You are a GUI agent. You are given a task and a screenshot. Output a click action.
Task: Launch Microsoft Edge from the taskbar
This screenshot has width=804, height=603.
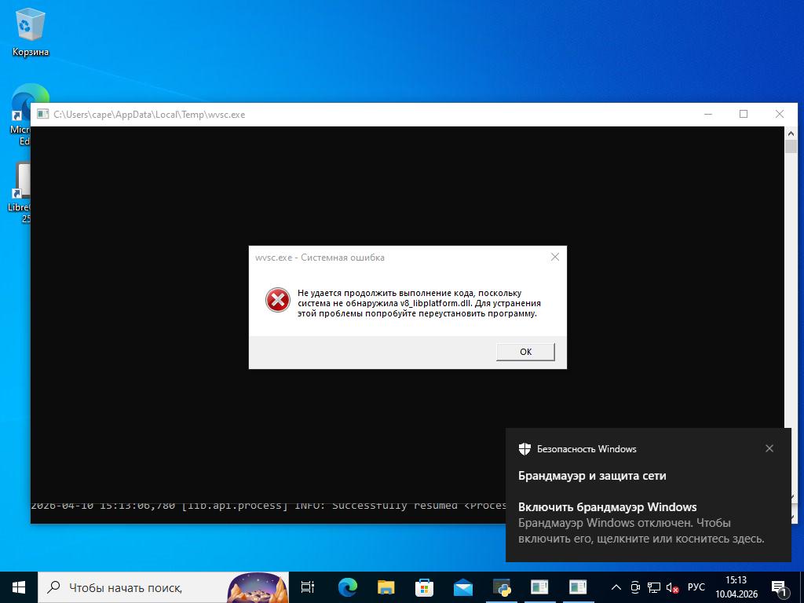click(347, 587)
